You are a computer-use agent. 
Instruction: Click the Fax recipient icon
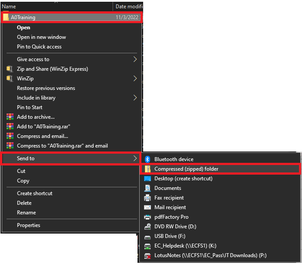pyautogui.click(x=148, y=198)
